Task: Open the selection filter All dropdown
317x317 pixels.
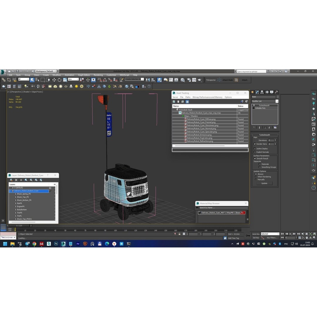Action: tap(23, 79)
